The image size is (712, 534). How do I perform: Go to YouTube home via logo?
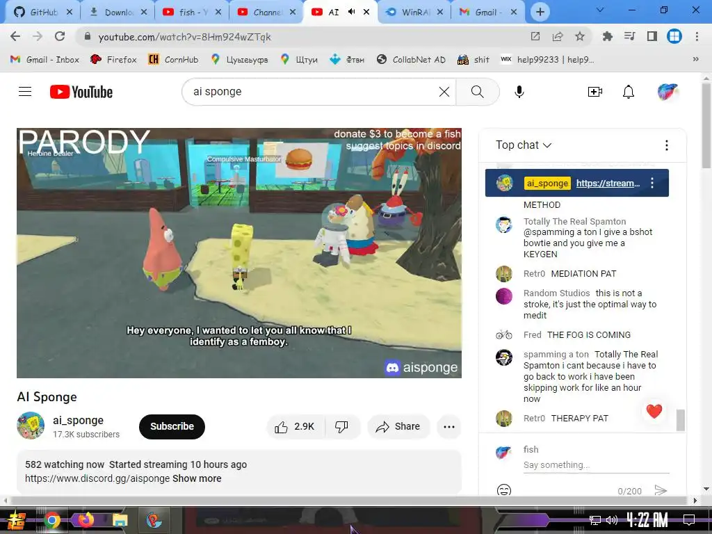coord(81,92)
